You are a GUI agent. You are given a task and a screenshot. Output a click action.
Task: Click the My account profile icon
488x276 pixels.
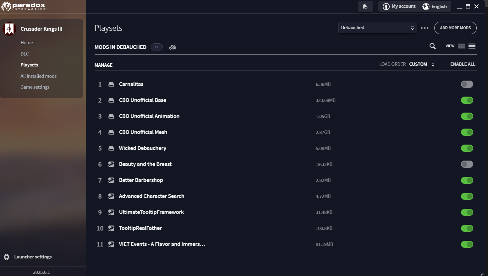point(386,7)
